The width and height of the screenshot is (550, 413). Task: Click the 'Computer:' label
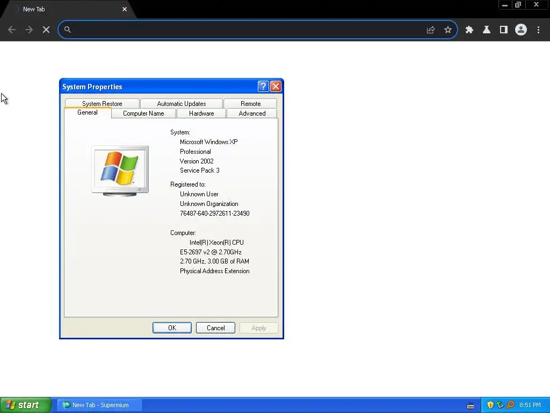pos(183,233)
